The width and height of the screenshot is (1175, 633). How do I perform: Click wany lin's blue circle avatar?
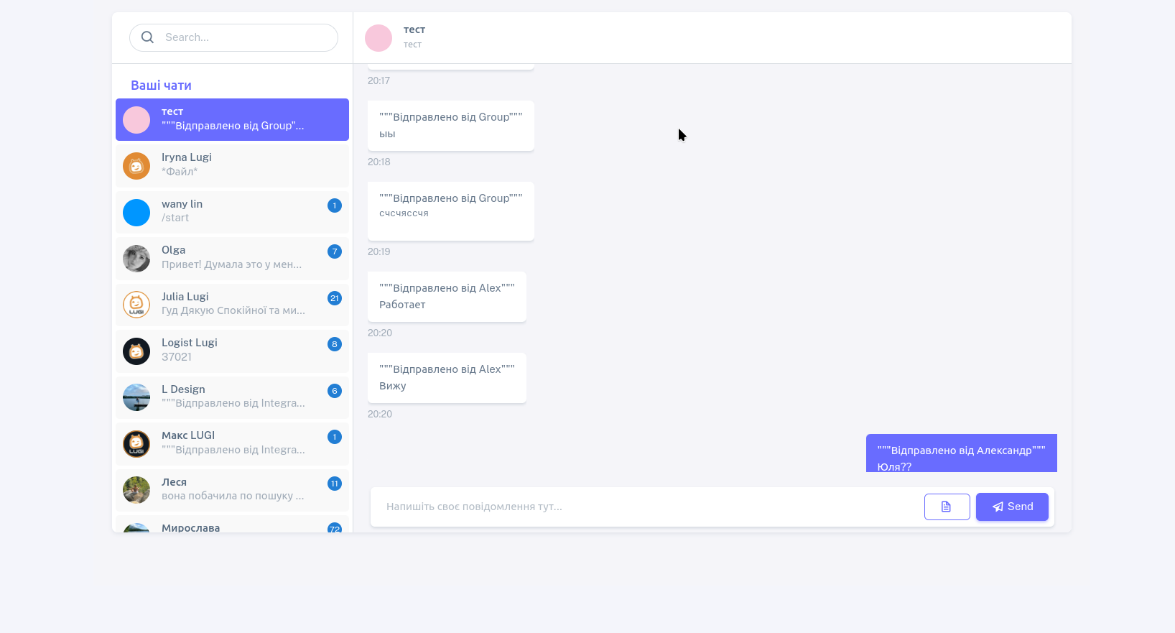coord(136,213)
